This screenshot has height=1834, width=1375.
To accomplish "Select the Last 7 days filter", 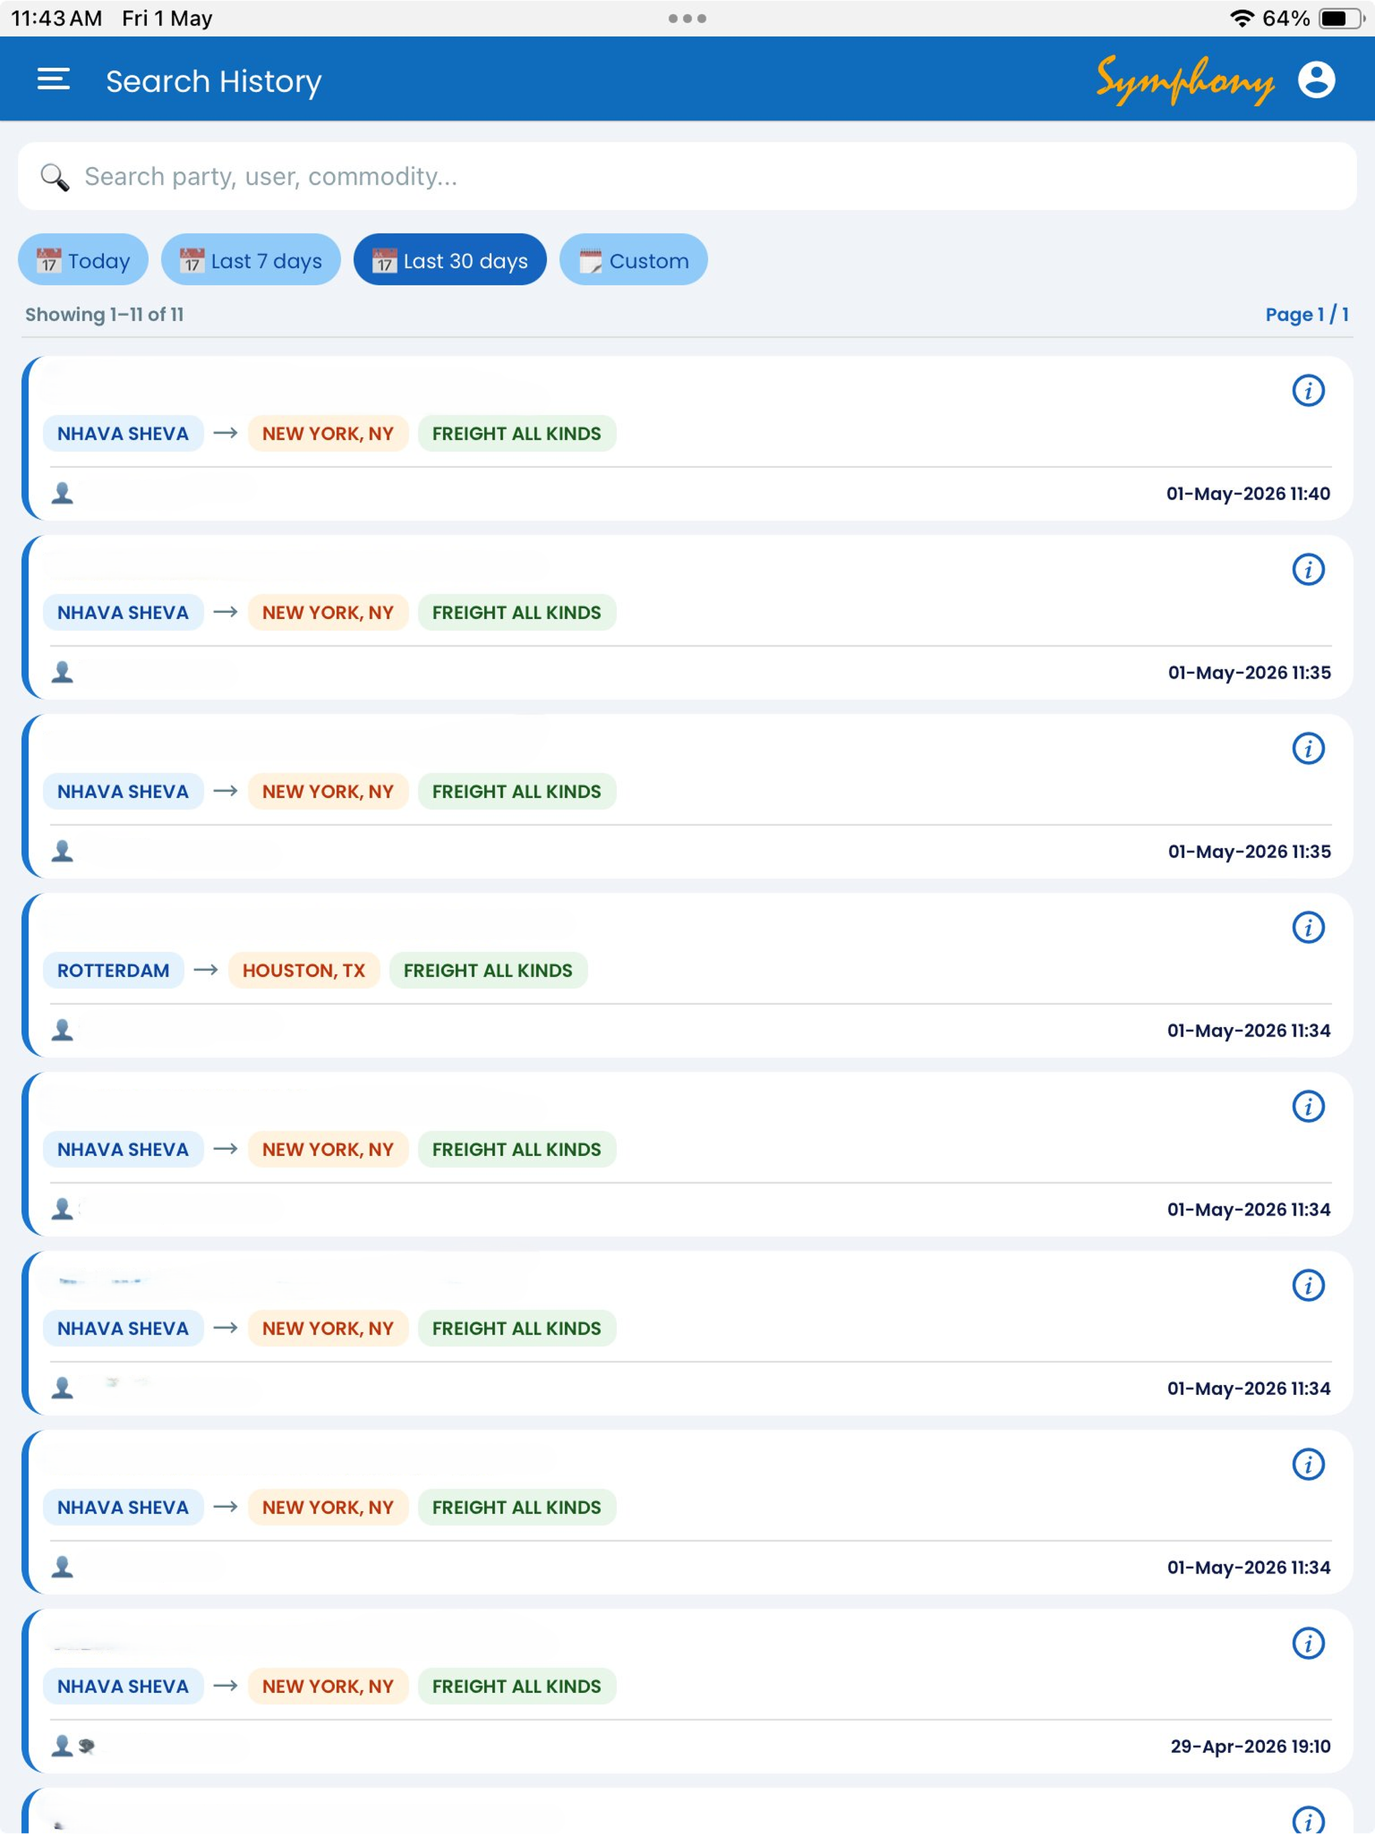I will click(250, 260).
